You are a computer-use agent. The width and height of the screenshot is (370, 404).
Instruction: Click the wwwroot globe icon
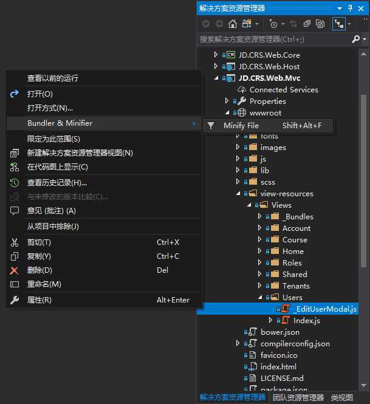[242, 112]
